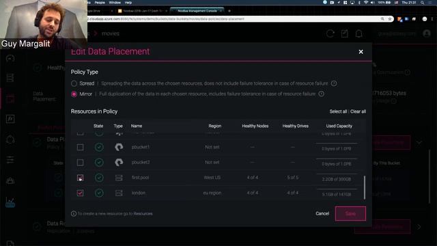Sort resources by State column

tap(98, 126)
